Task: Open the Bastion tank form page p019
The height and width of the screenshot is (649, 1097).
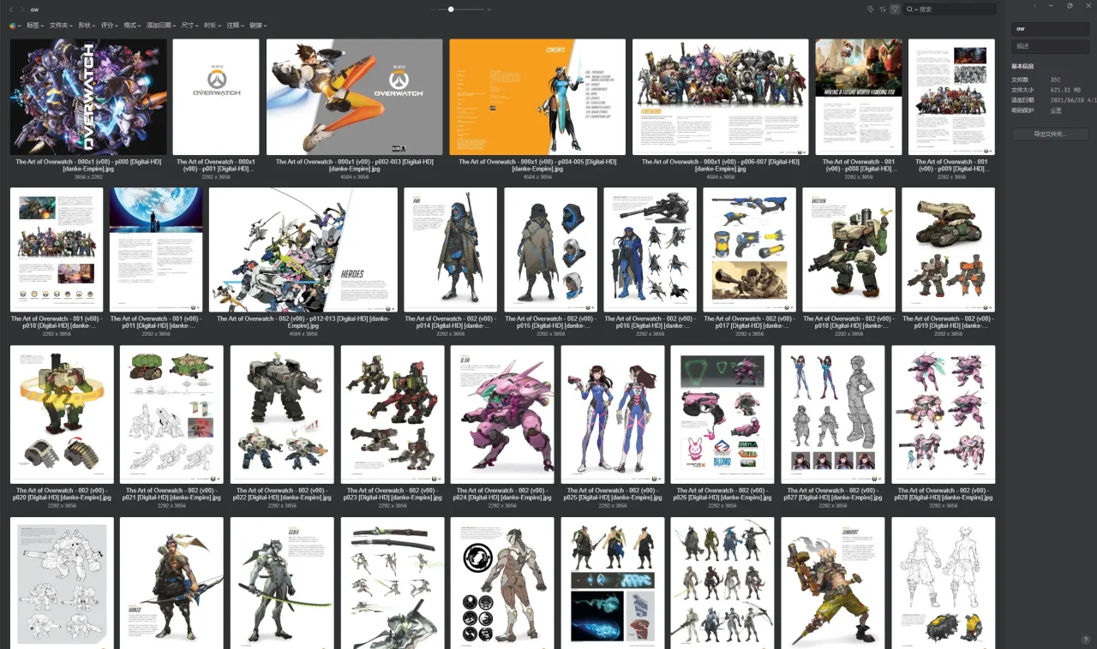Action: pyautogui.click(x=948, y=250)
